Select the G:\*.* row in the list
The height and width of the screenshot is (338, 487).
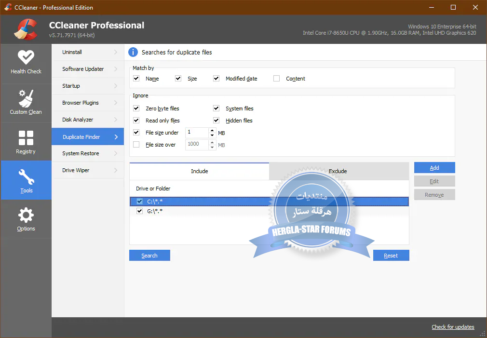point(269,211)
